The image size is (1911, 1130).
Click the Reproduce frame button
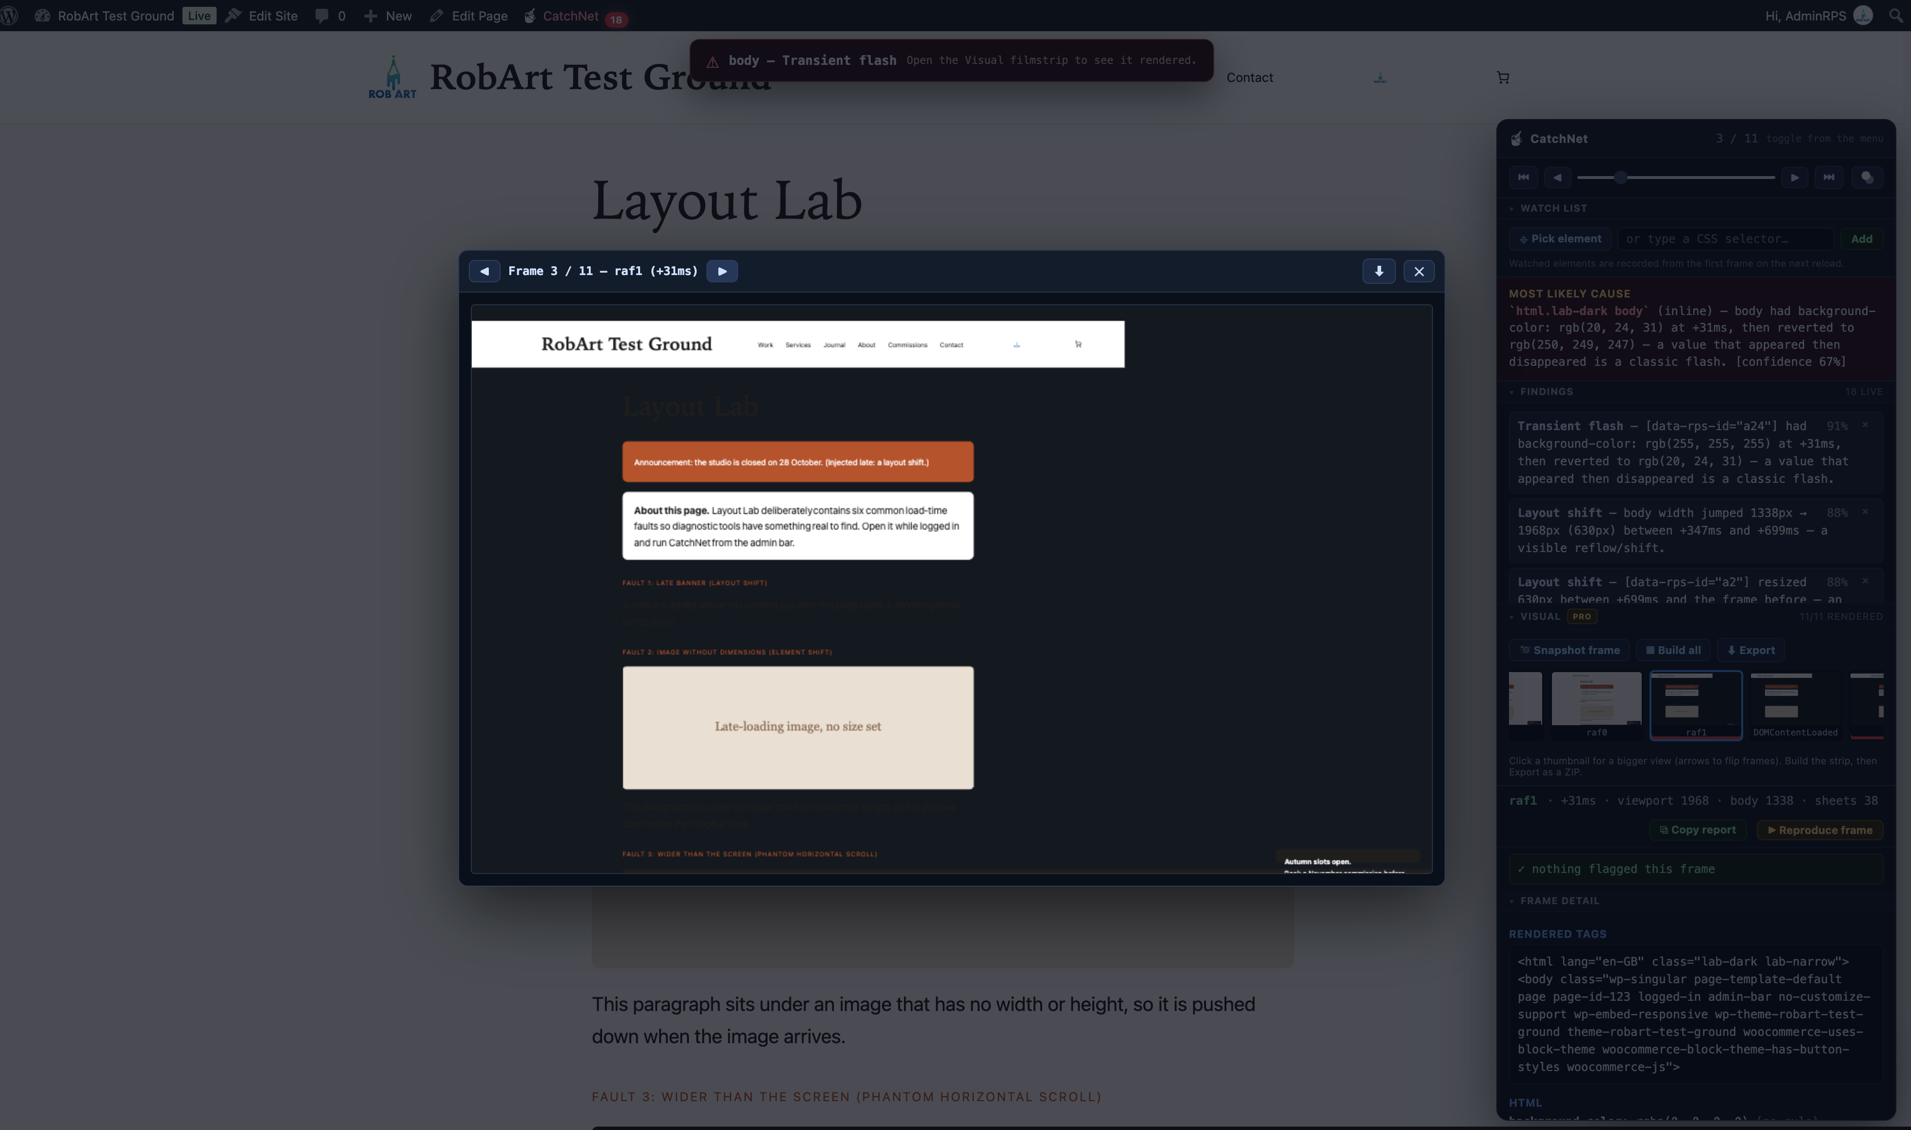pyautogui.click(x=1820, y=830)
